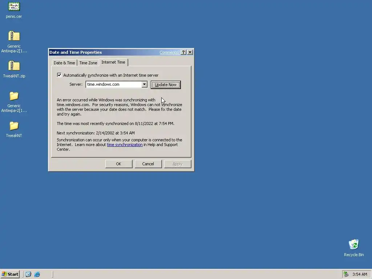Click the 'An error occurred' message text

(119, 107)
